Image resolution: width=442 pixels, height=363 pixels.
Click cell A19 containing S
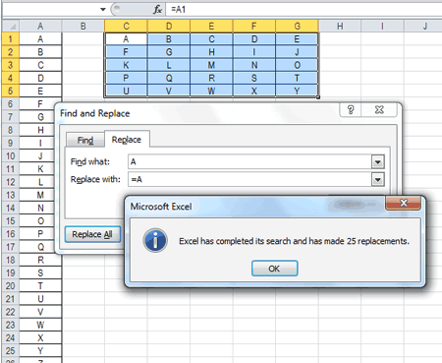click(x=40, y=272)
